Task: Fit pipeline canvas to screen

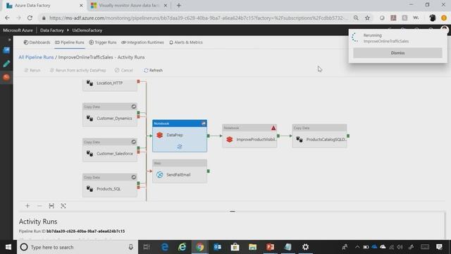Action: click(51, 206)
